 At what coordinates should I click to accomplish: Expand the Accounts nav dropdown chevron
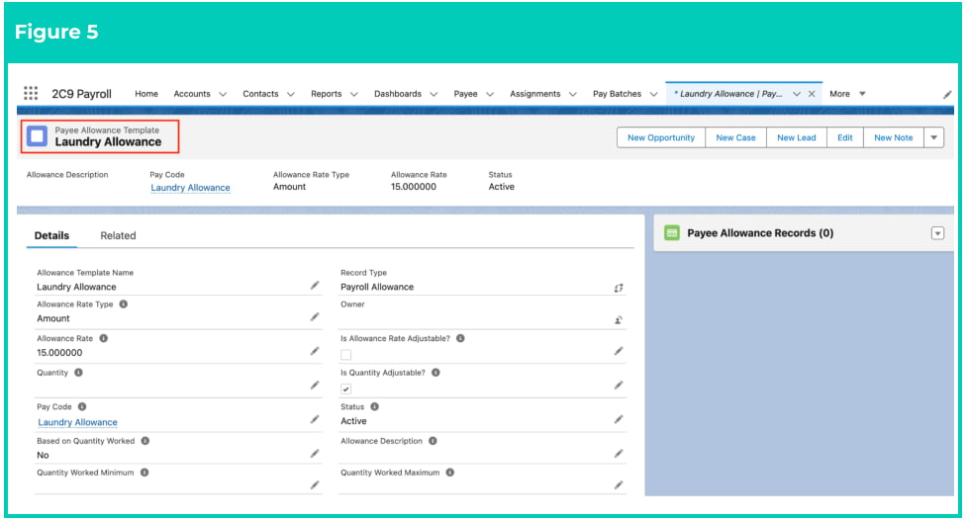[x=223, y=94]
